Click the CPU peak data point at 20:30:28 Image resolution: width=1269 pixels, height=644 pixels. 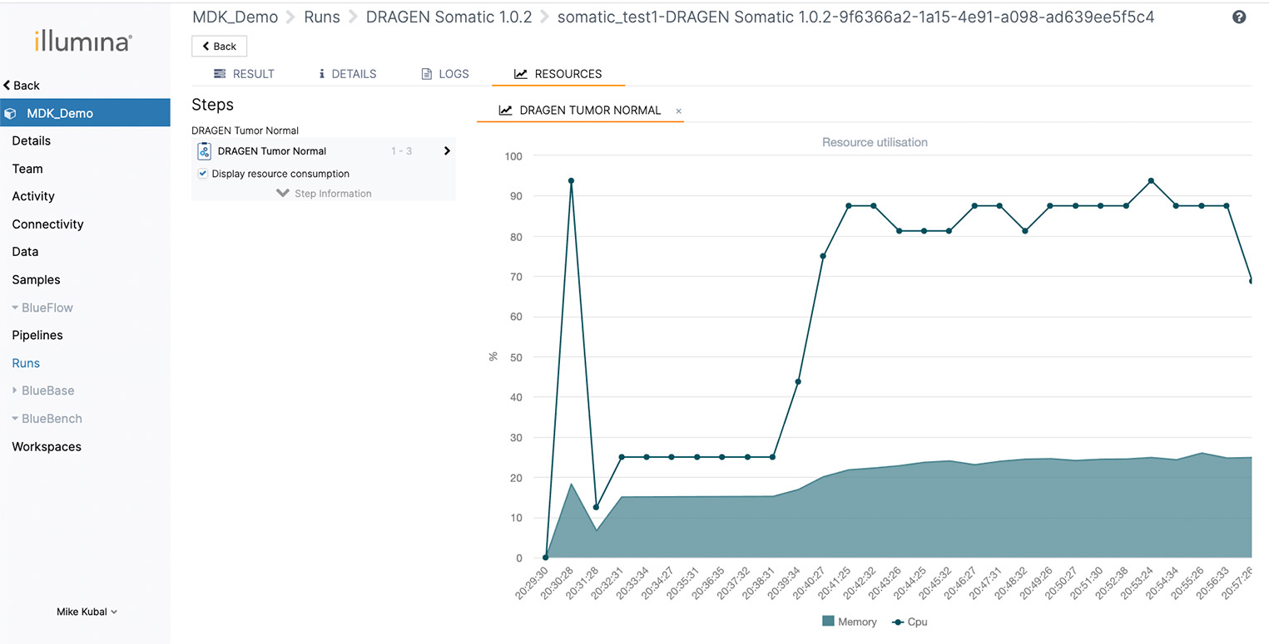point(571,180)
